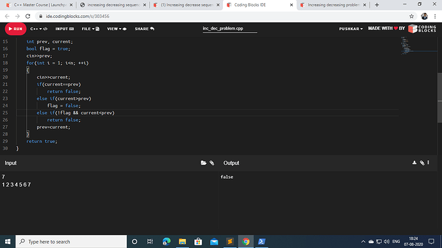Bookmark this page with the star icon
Screen dimensions: 442x248
pyautogui.click(x=411, y=17)
